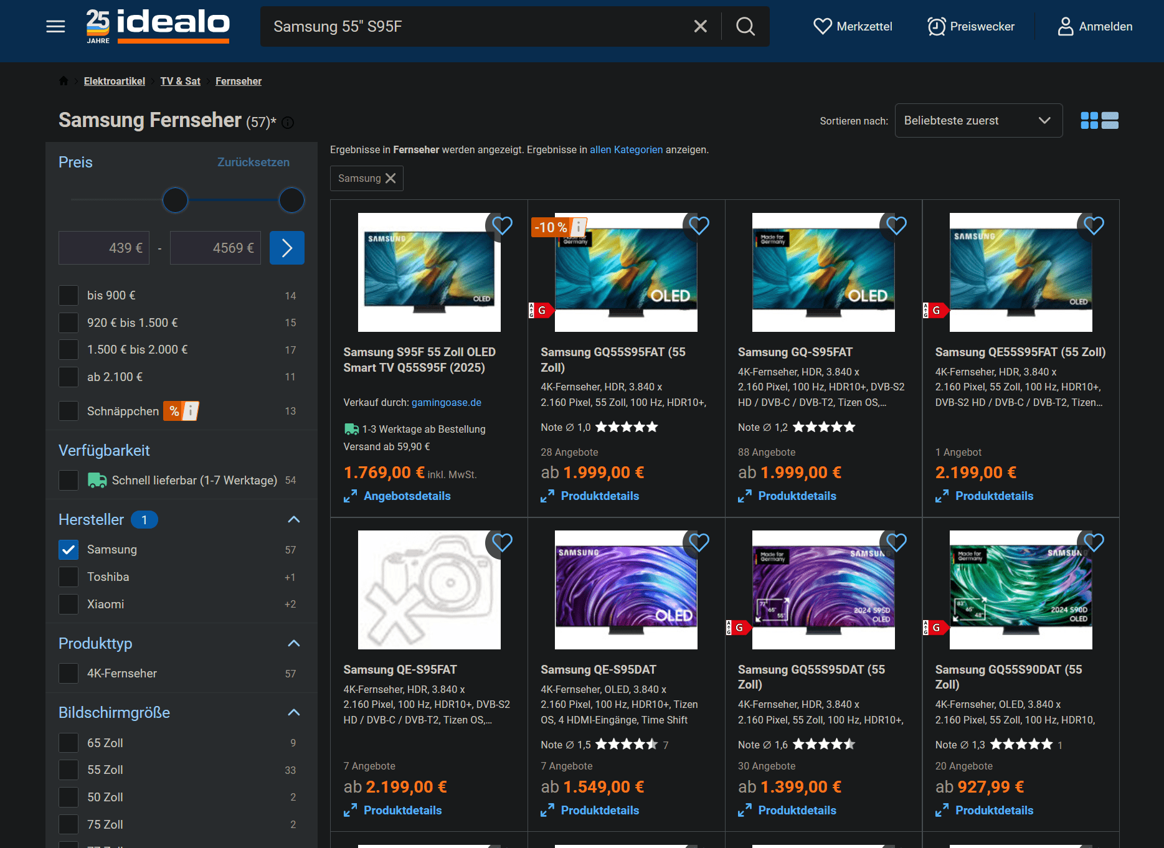1164x848 pixels.
Task: Click the Schnäppchen percent info badge
Action: 181,411
